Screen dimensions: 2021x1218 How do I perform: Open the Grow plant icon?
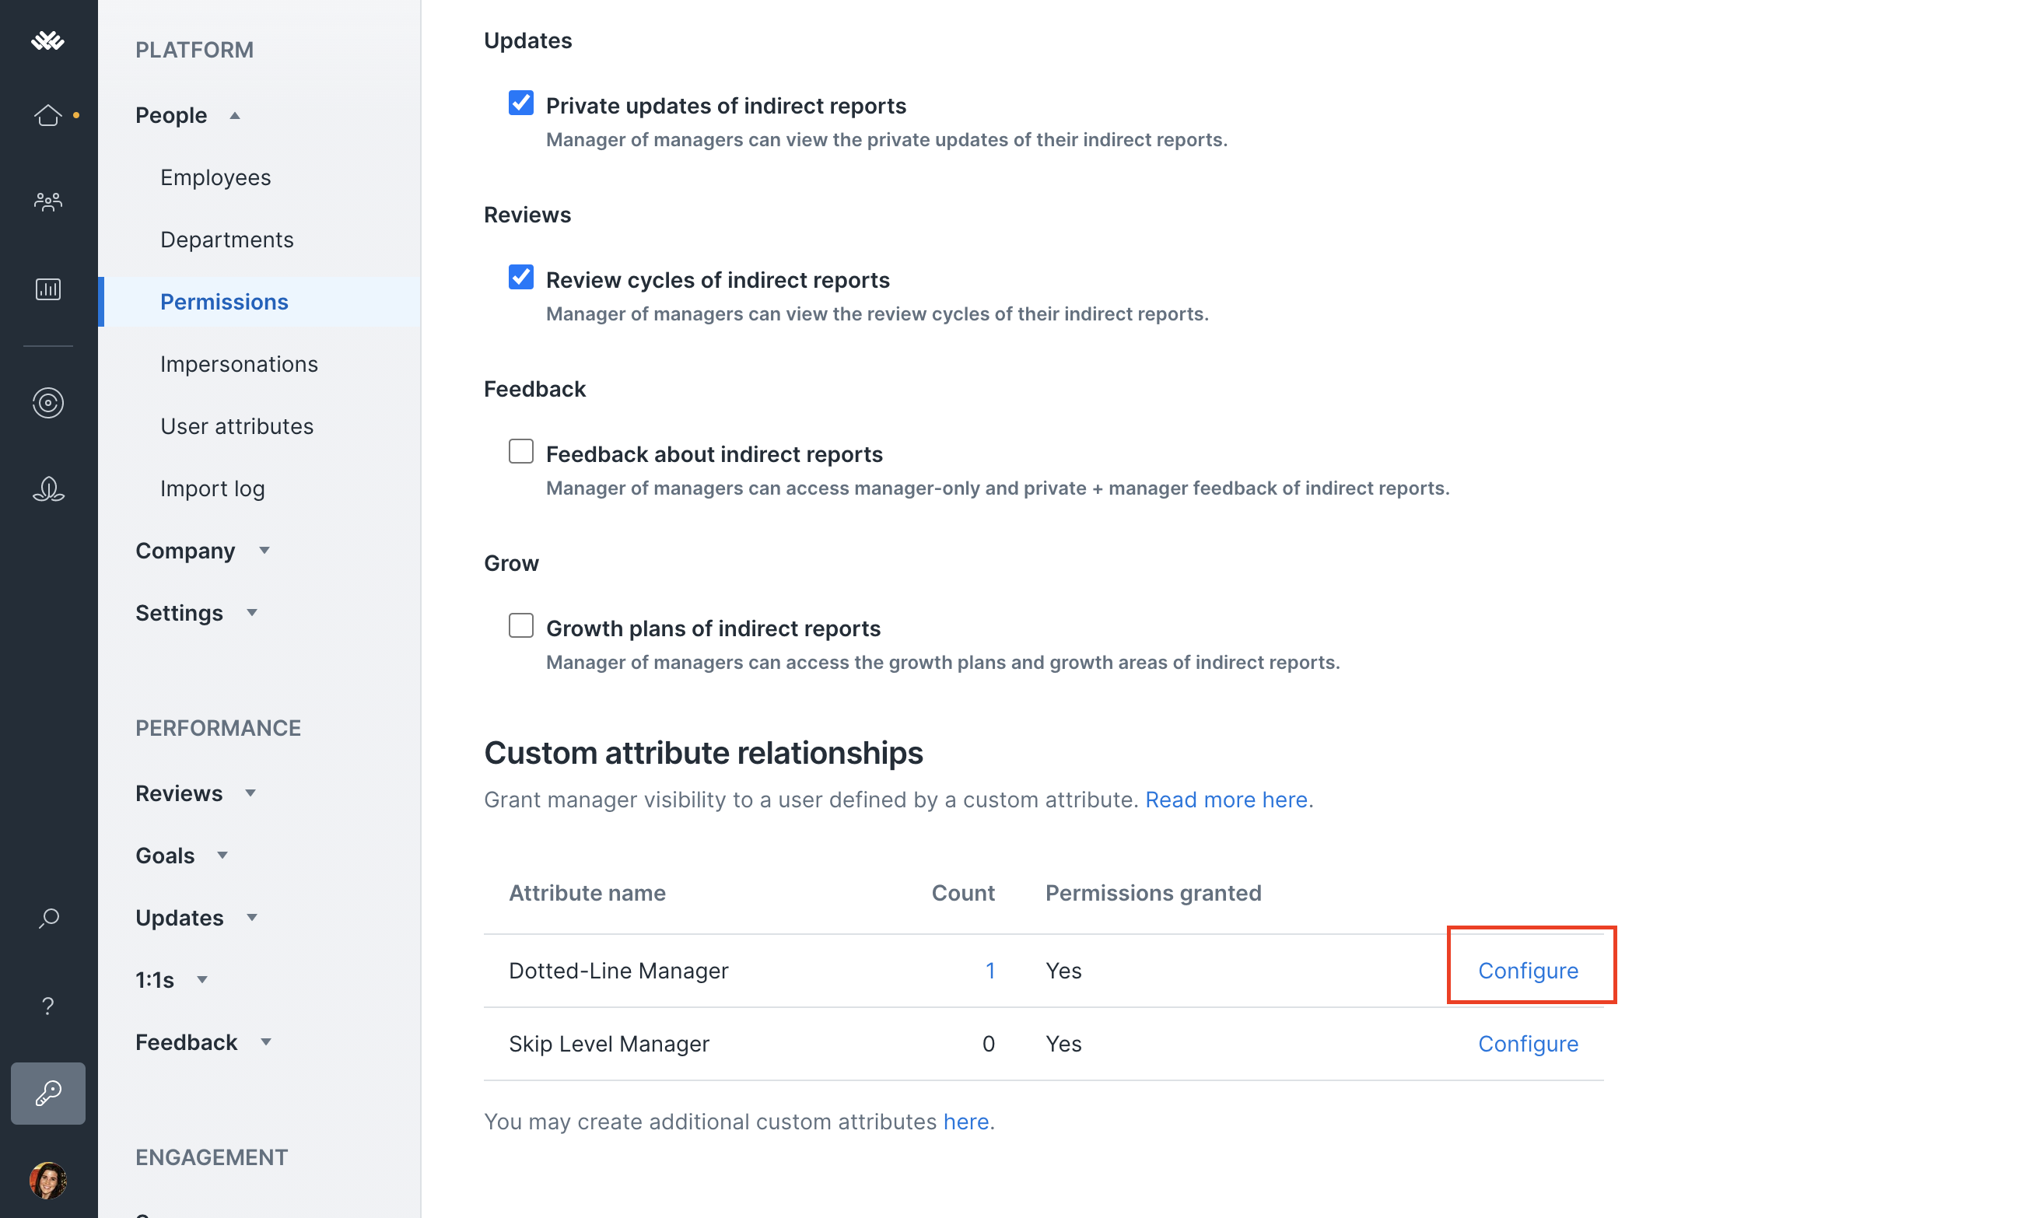(47, 490)
